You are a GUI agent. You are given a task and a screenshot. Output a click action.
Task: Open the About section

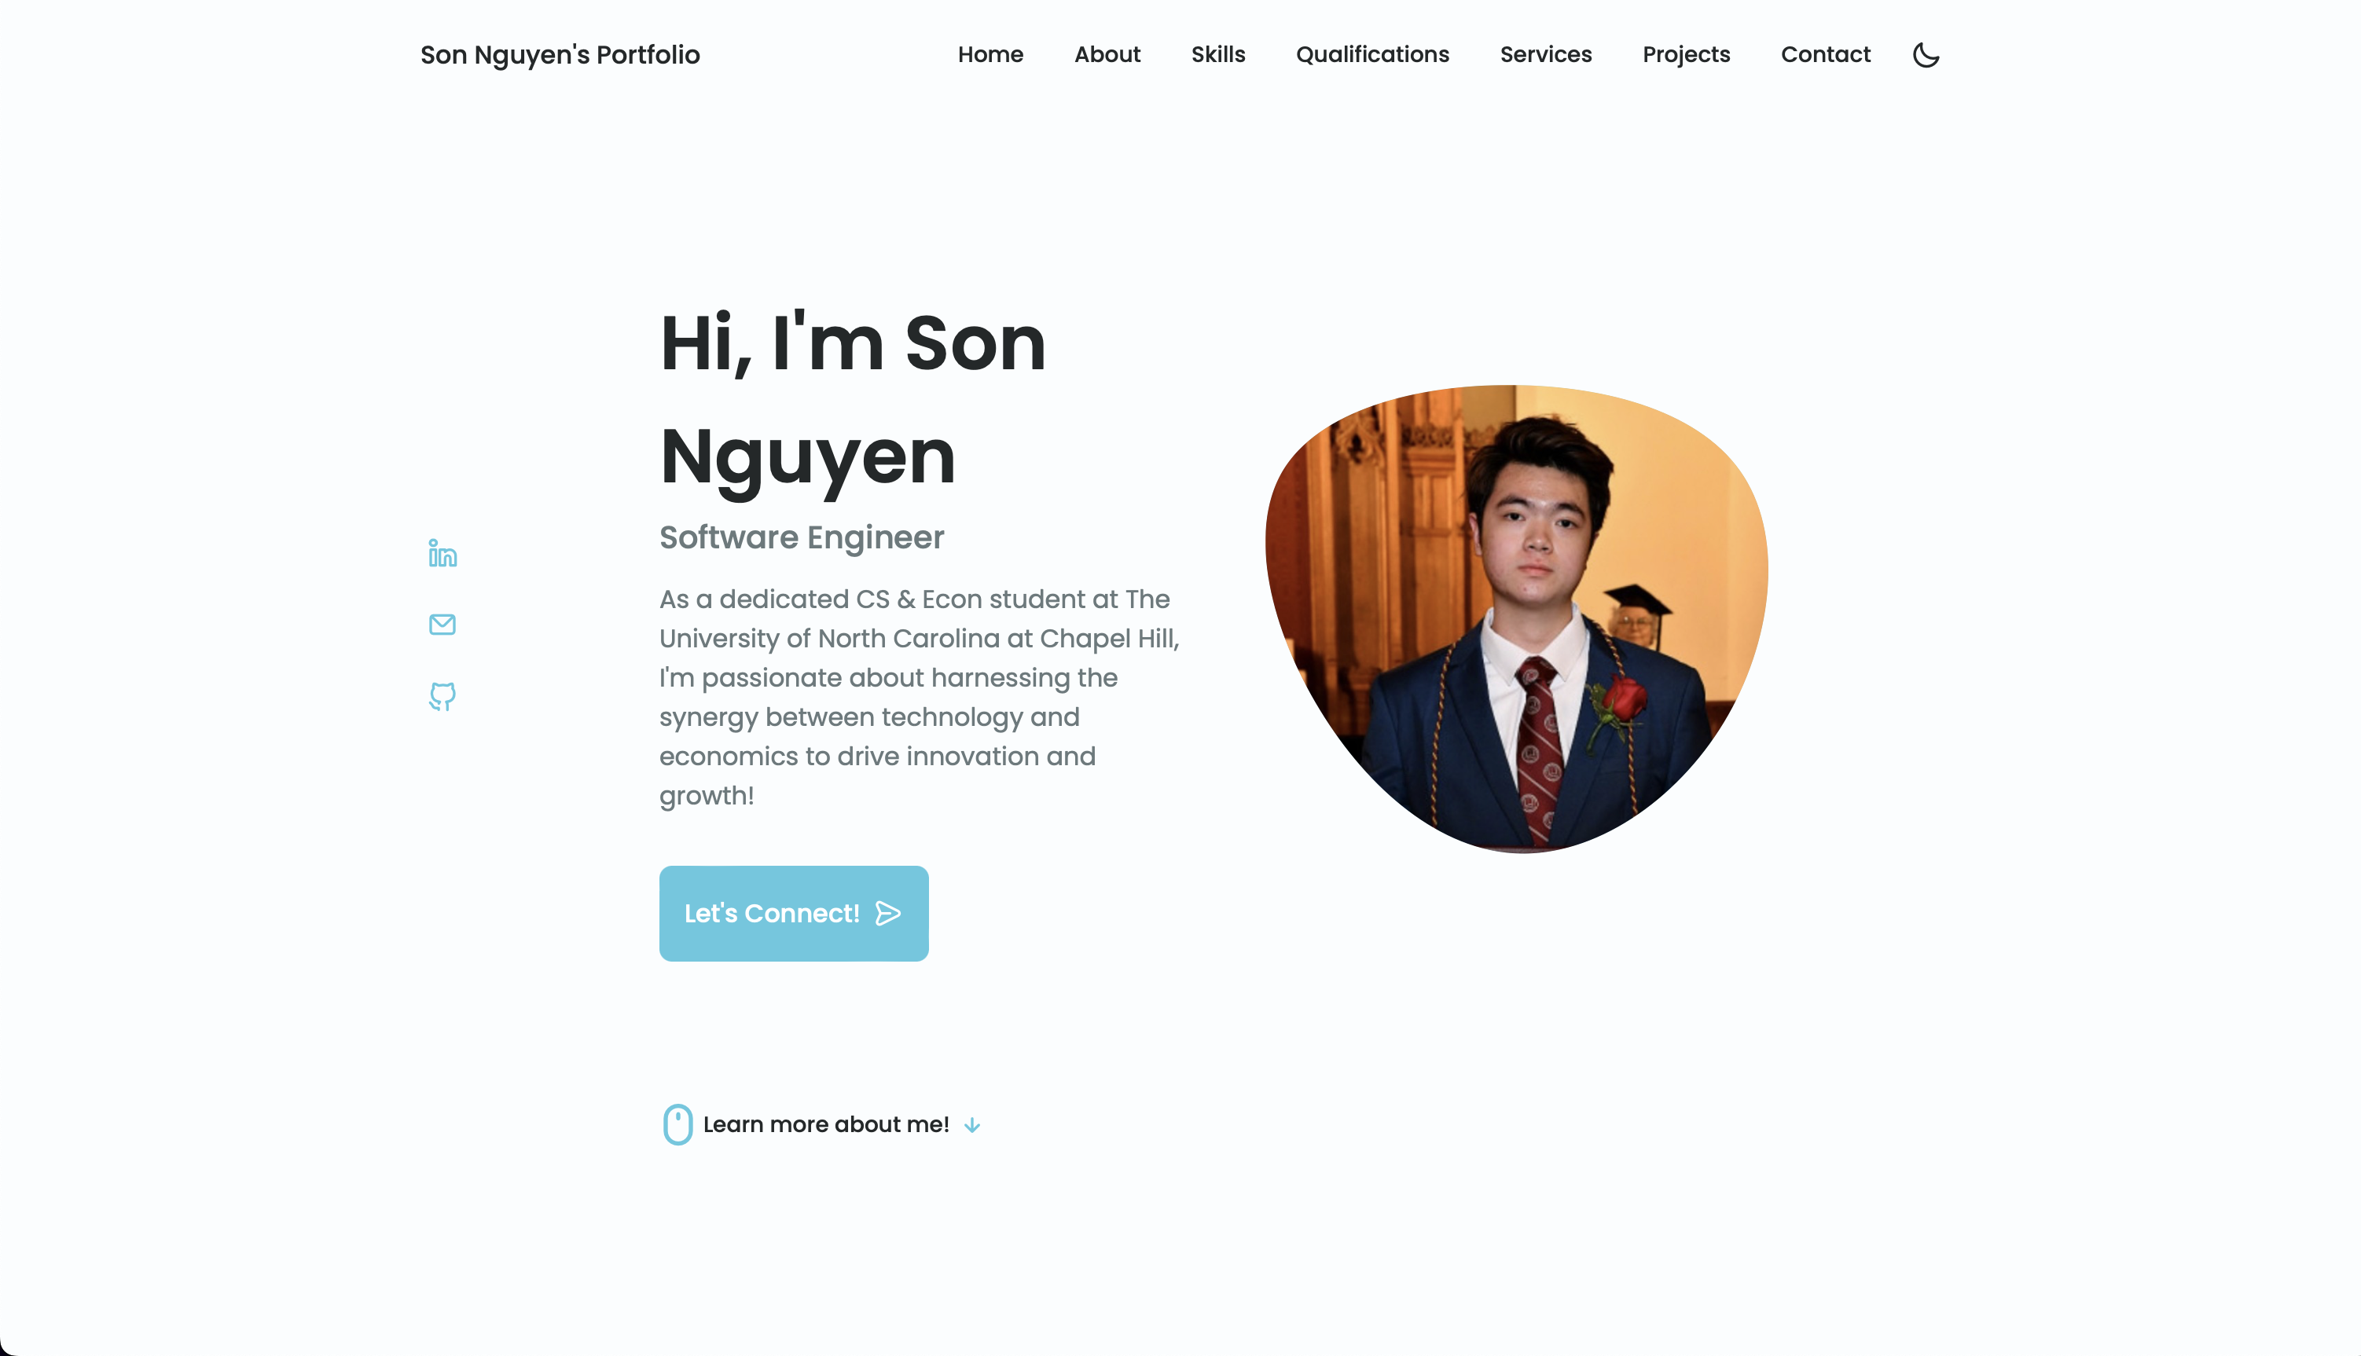point(1107,55)
